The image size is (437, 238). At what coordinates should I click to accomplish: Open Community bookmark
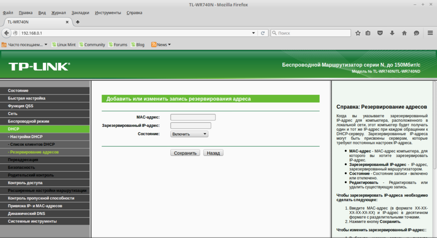click(x=92, y=44)
